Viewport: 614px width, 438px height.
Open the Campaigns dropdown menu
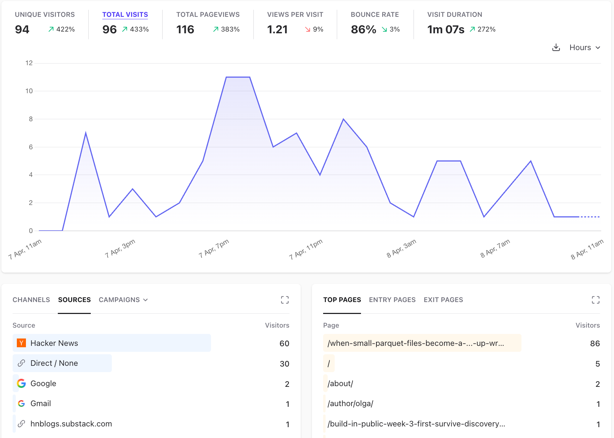click(123, 300)
